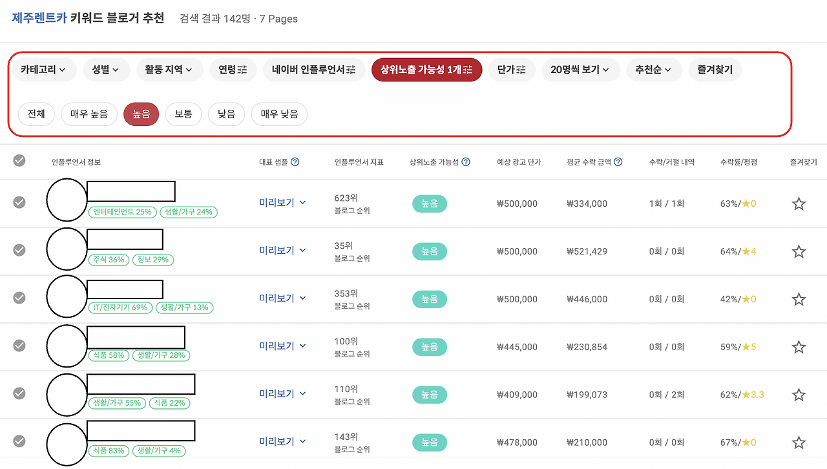Screen dimensions: 827x469
Task: Open the 카테고리 dropdown
Action: click(x=44, y=69)
